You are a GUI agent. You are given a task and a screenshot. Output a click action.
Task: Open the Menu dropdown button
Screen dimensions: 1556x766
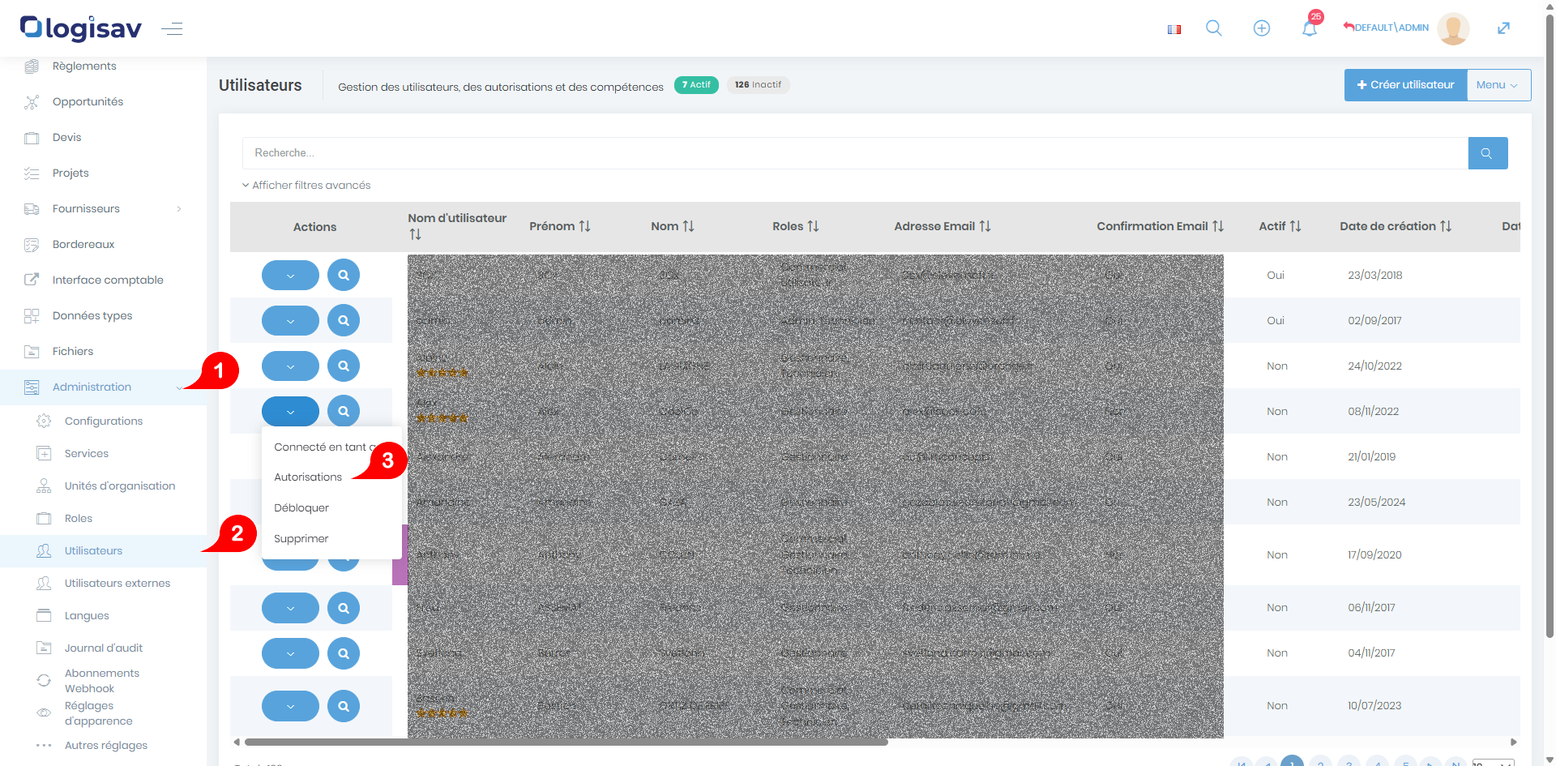(1498, 85)
